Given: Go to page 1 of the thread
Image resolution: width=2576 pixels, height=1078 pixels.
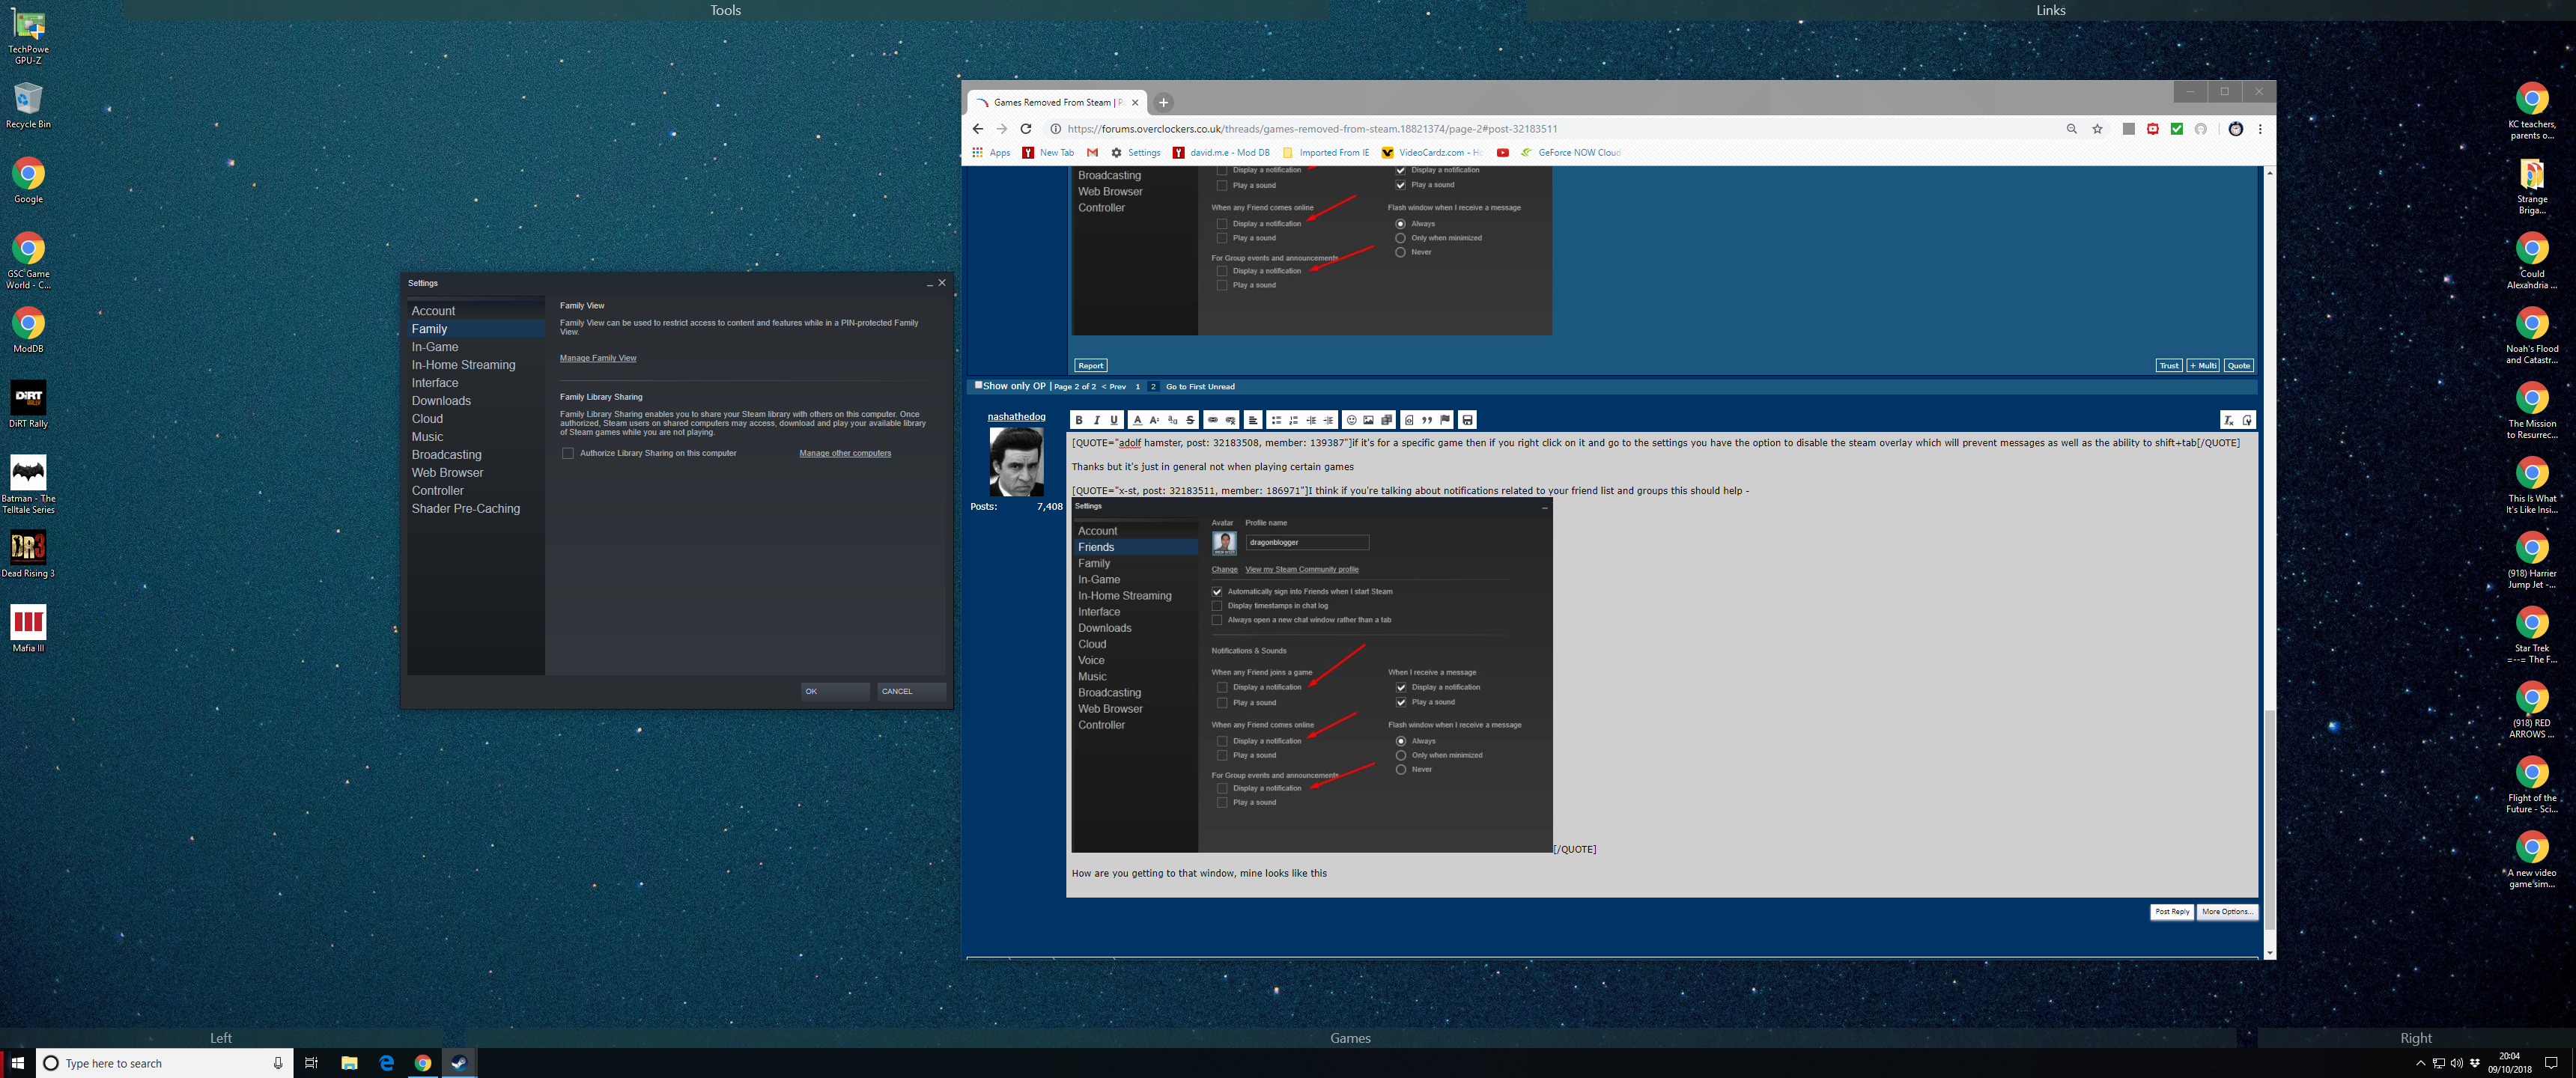Looking at the screenshot, I should (x=1137, y=386).
